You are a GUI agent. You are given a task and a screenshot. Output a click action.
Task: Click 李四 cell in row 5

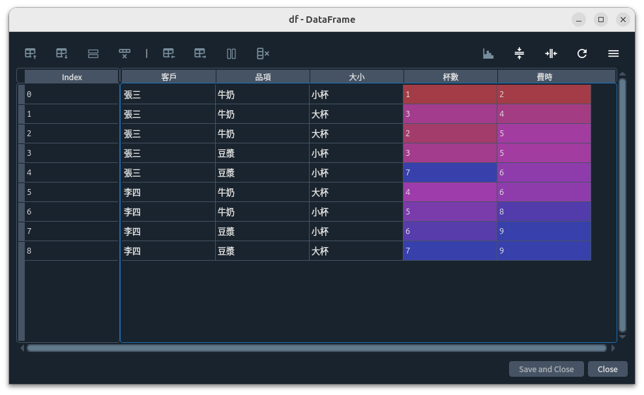click(x=168, y=192)
